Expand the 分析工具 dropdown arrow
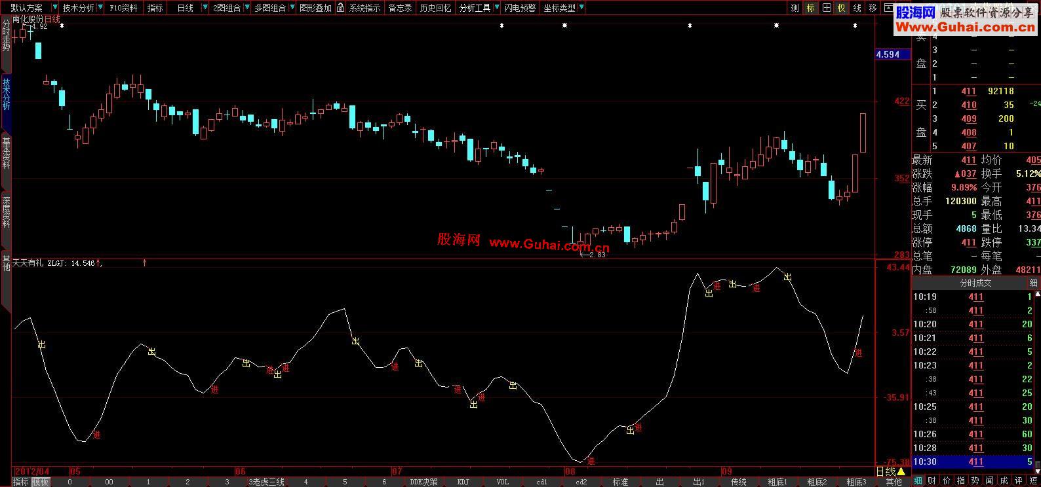Image resolution: width=1041 pixels, height=487 pixels. [x=496, y=8]
